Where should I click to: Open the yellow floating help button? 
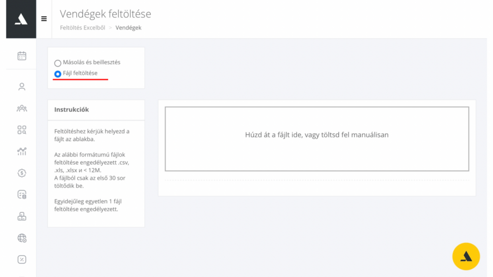[x=466, y=256]
